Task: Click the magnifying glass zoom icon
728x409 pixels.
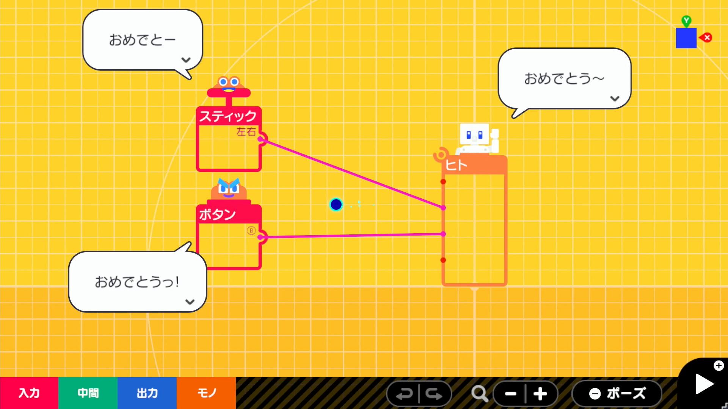Action: pos(479,394)
